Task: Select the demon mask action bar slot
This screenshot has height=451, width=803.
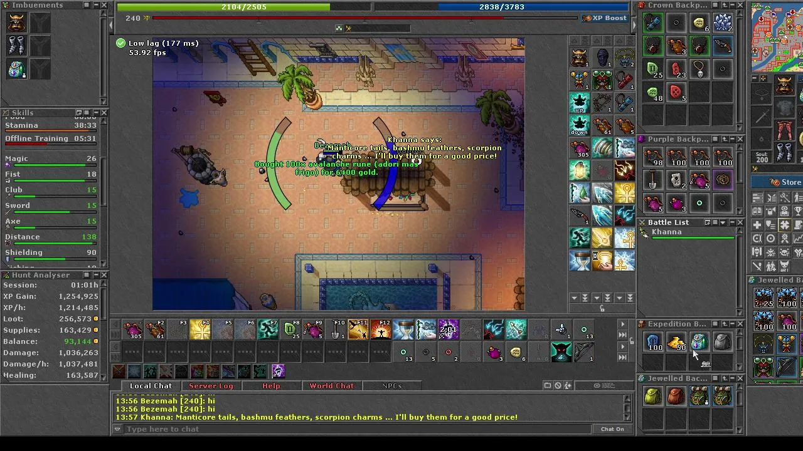Action: 561,352
